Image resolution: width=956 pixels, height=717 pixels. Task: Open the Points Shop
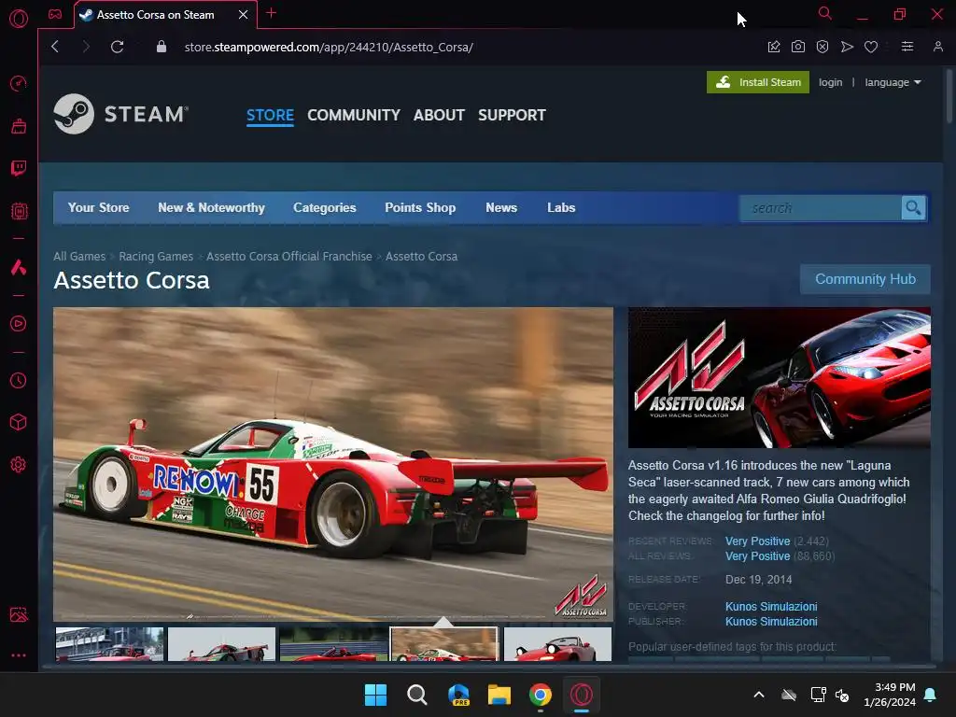pos(420,208)
